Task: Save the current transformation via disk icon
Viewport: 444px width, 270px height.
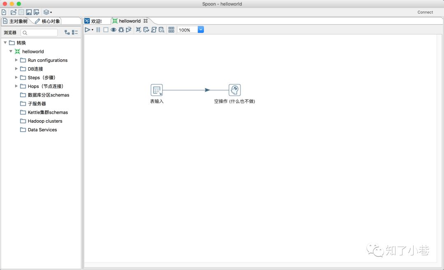Action: (29, 12)
